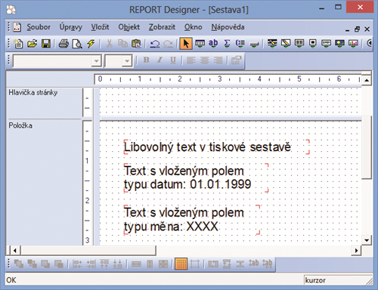Screen dimensions: 378x290
Task: Insert a chart object from the toolbar
Action: [353, 44]
